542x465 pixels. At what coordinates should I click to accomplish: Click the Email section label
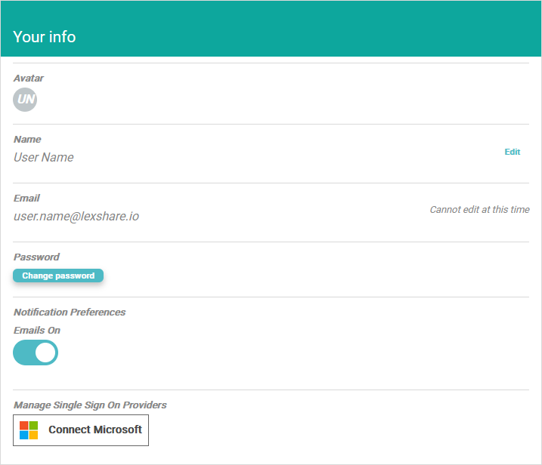point(26,199)
